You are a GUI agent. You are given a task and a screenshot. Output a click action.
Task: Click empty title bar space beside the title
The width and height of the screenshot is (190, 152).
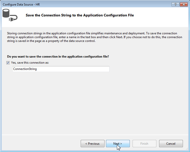point(101,5)
